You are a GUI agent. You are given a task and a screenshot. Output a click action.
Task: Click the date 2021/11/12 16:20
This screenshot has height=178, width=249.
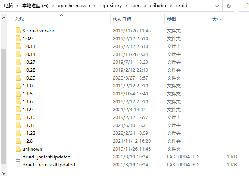[x=132, y=141]
